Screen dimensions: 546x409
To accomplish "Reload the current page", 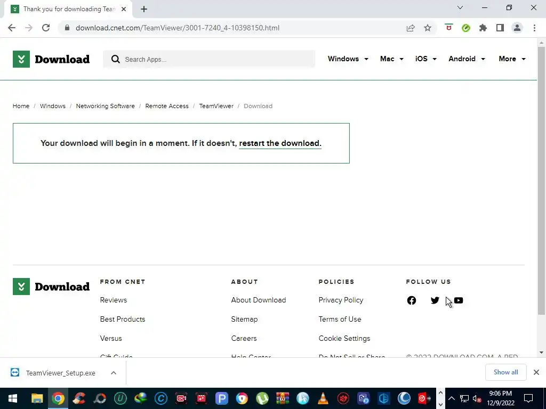I will (46, 28).
